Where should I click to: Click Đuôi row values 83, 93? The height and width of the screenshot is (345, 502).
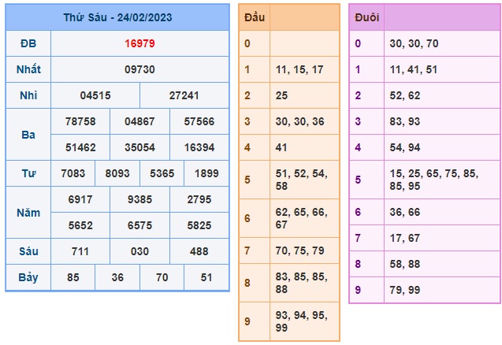click(x=405, y=121)
